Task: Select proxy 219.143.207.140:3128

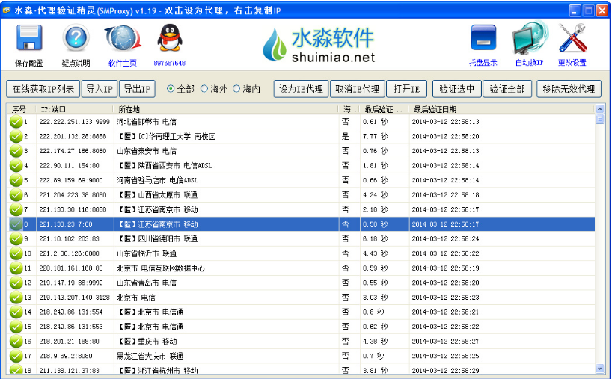Action: (74, 298)
